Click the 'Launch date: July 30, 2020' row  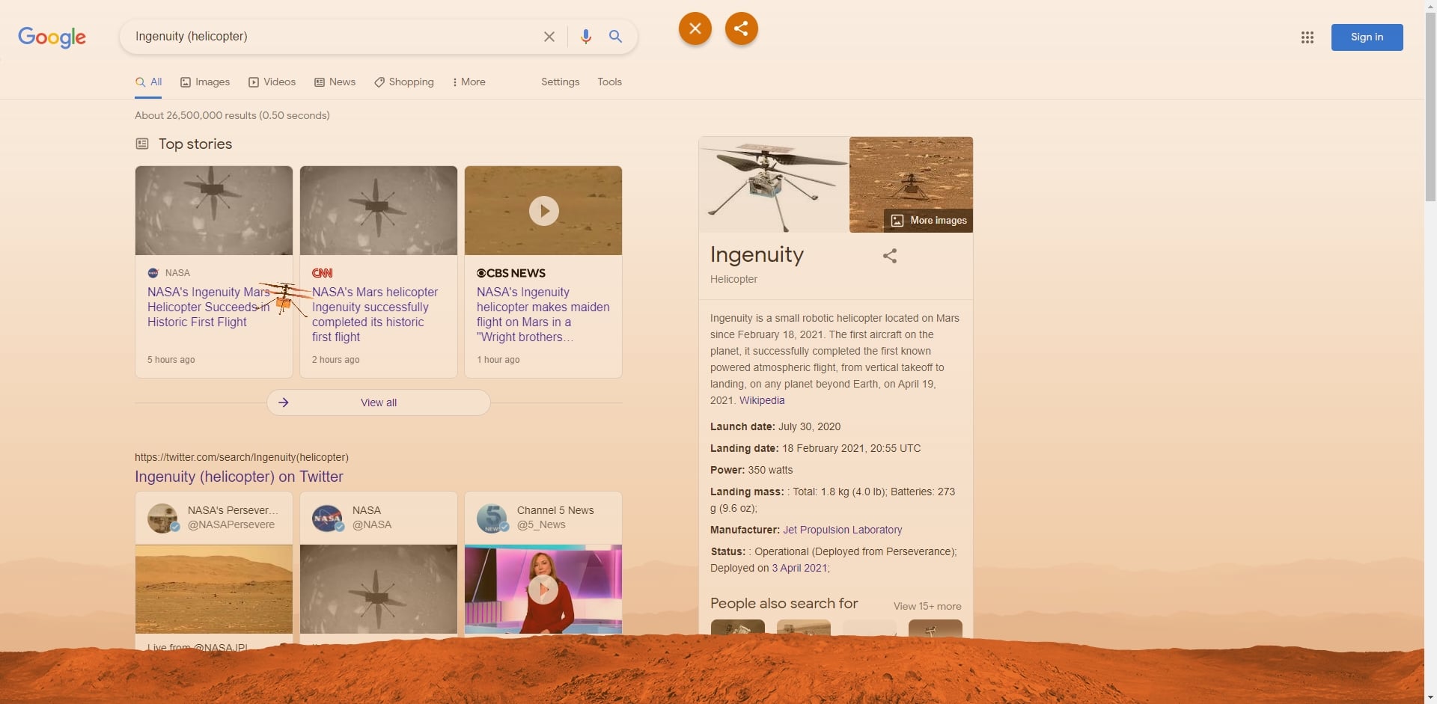point(775,427)
